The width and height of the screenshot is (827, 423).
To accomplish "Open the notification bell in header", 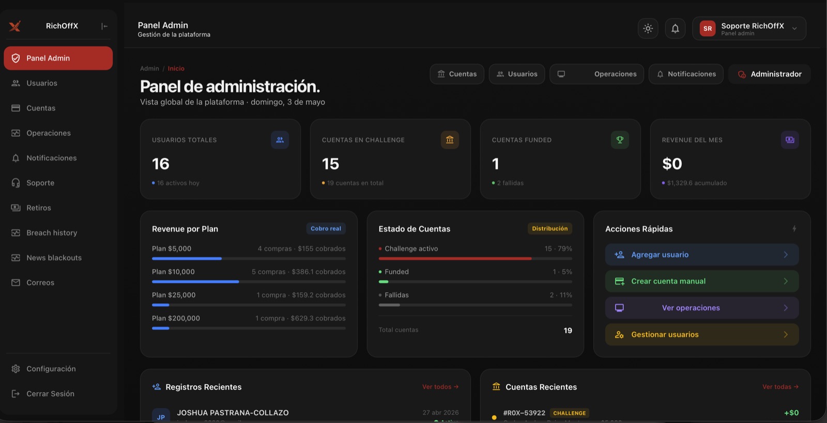I will 675,28.
